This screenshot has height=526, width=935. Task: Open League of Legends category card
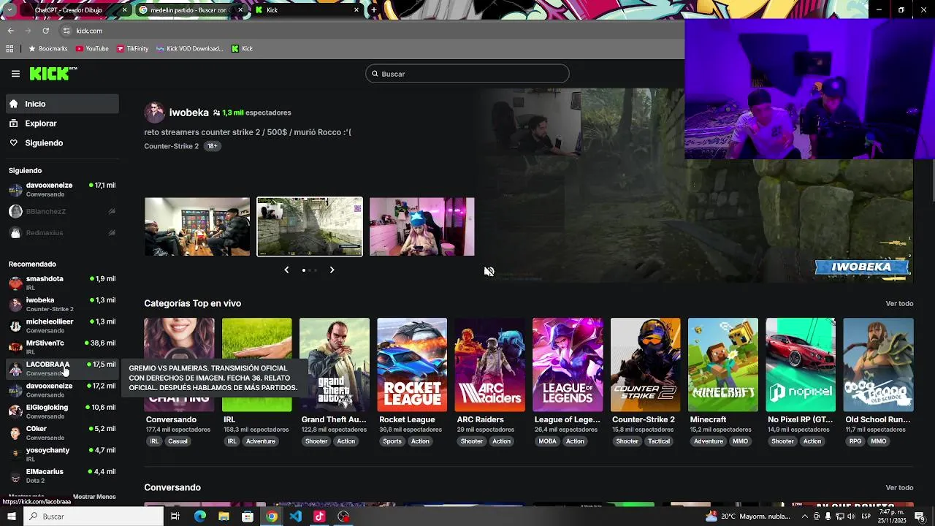point(568,365)
